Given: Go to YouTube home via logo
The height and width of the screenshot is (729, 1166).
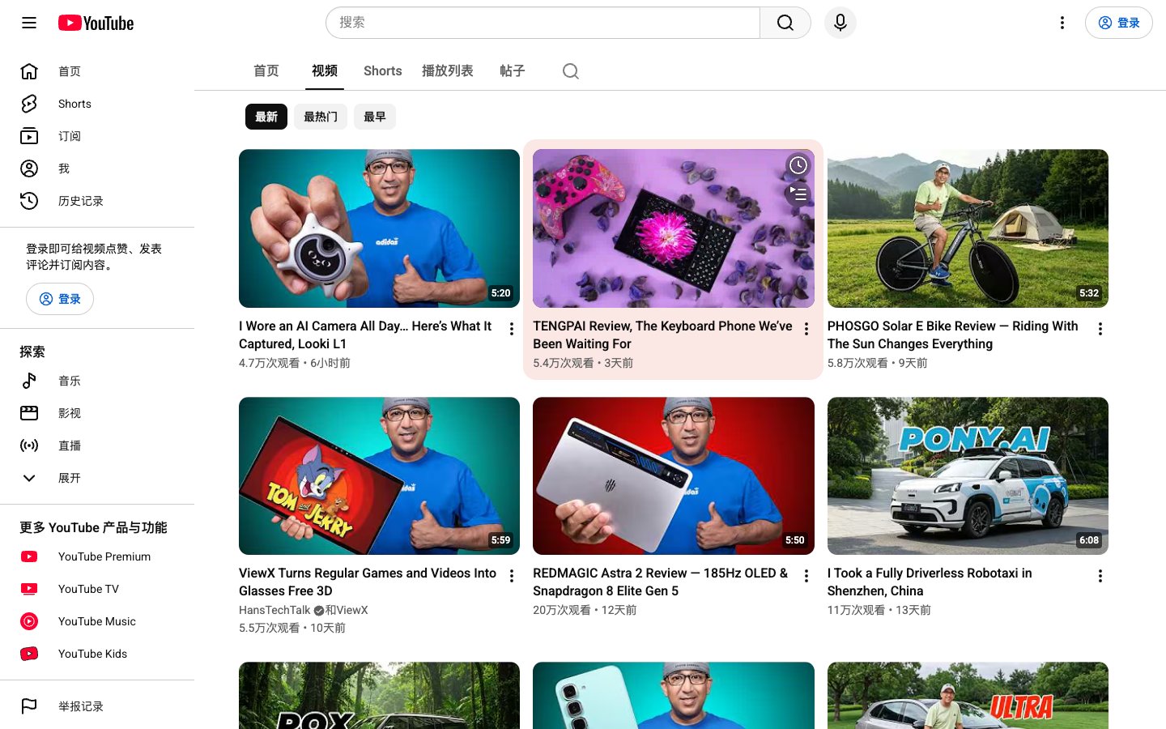Looking at the screenshot, I should pyautogui.click(x=96, y=23).
